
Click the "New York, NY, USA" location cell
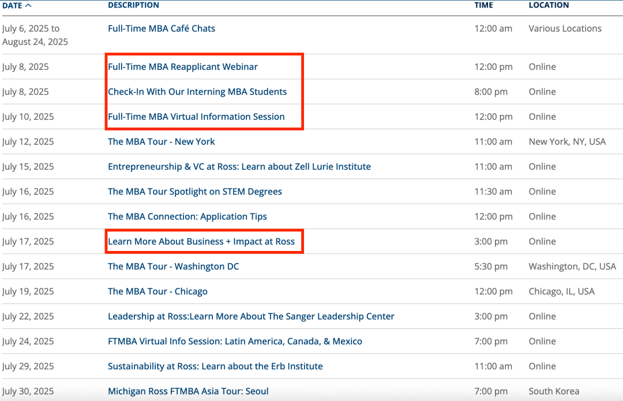point(568,142)
